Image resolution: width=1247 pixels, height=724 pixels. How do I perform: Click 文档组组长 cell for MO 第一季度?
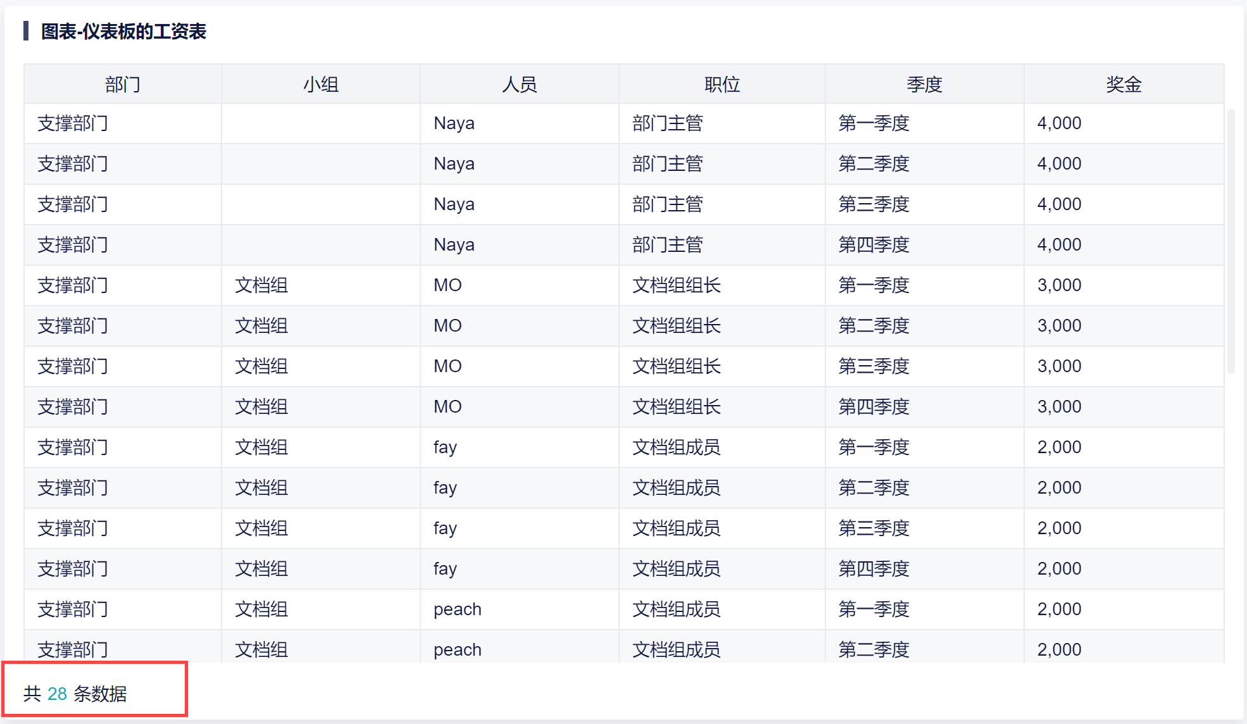[676, 285]
